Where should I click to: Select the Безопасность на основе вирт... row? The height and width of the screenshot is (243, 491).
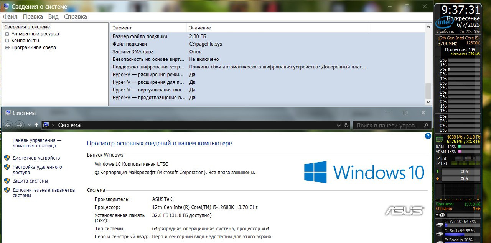(268, 59)
